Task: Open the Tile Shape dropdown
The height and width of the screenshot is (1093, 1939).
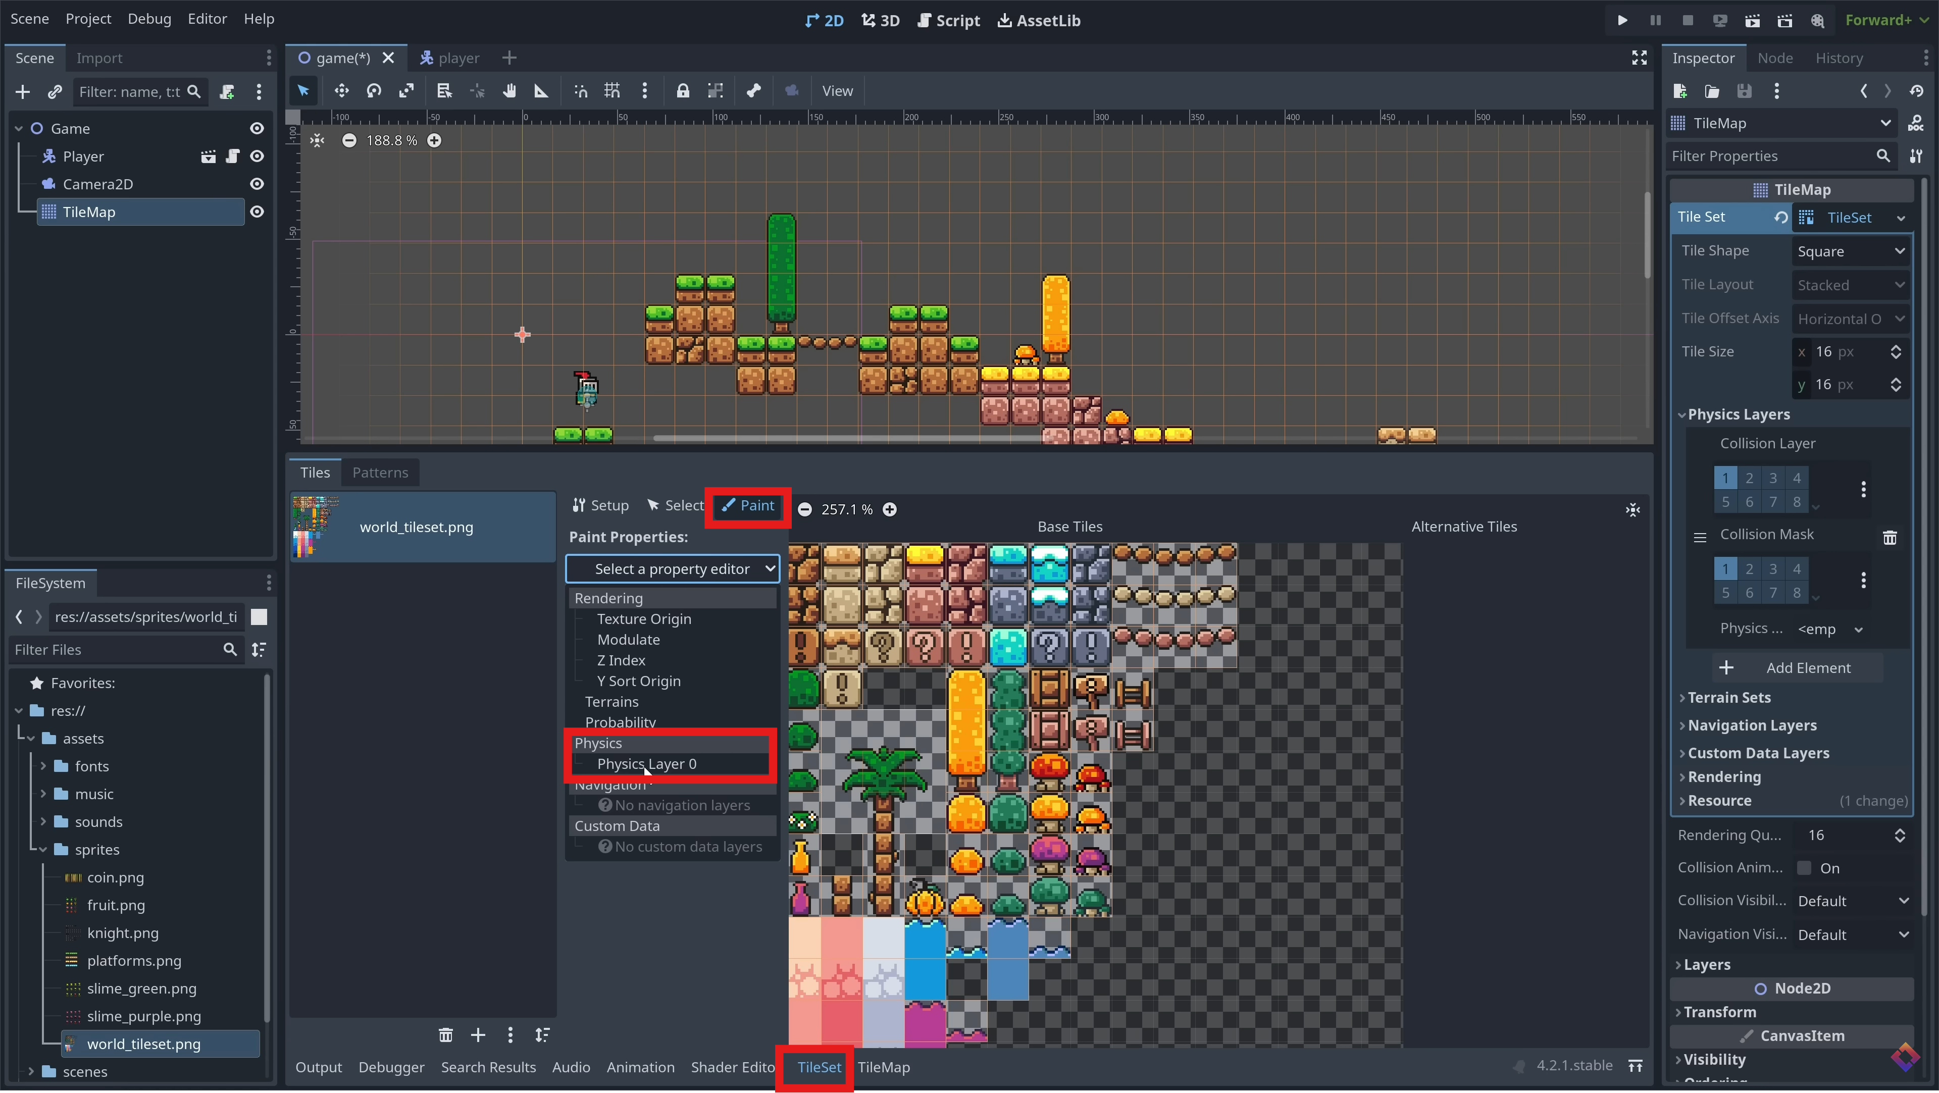Action: (x=1850, y=251)
